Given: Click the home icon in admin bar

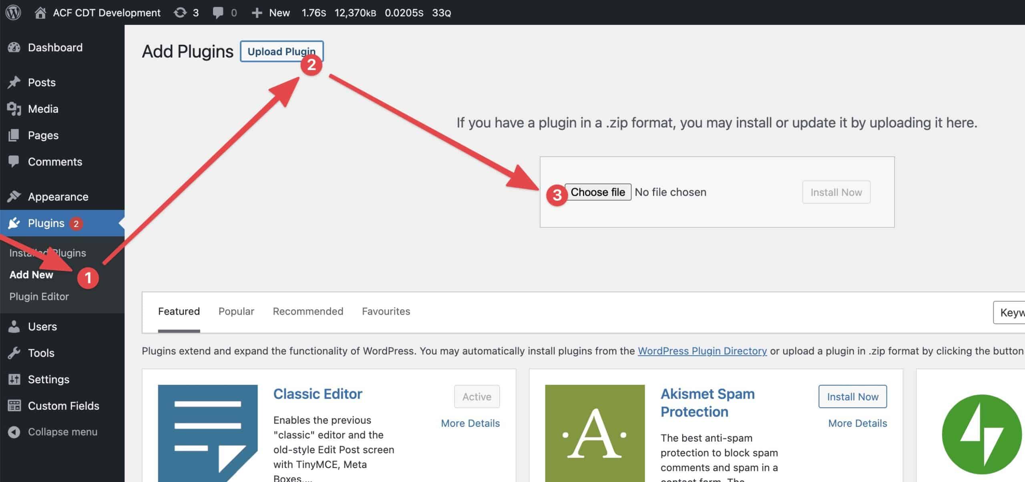Looking at the screenshot, I should (40, 12).
